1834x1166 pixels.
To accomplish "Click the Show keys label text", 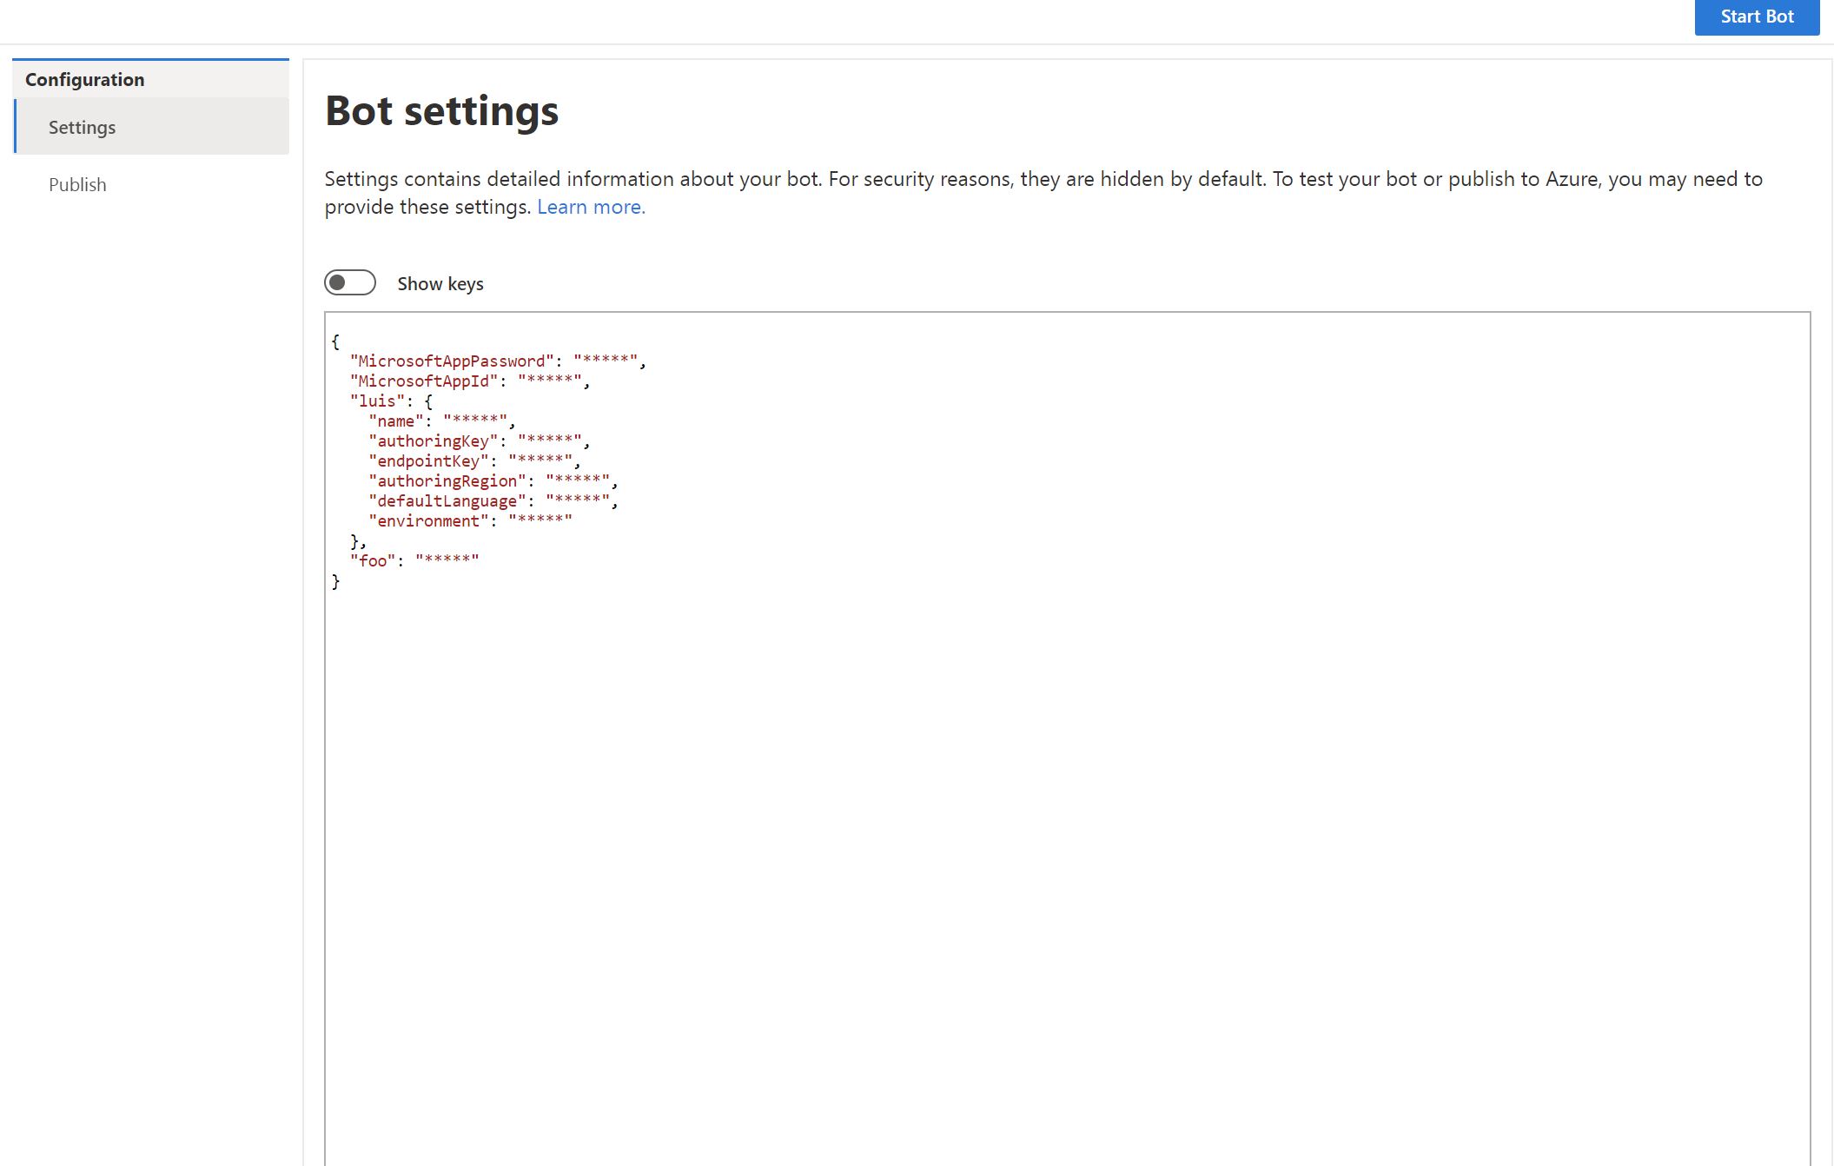I will [440, 284].
